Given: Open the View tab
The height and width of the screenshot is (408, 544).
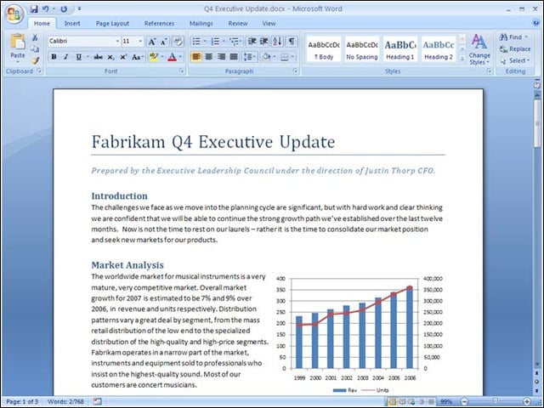Looking at the screenshot, I should [269, 24].
